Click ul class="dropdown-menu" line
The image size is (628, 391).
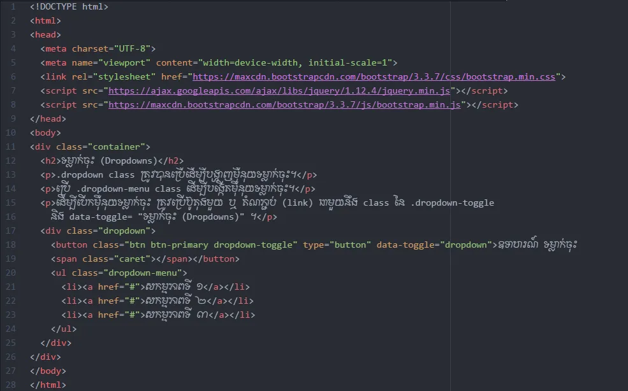[x=119, y=273]
